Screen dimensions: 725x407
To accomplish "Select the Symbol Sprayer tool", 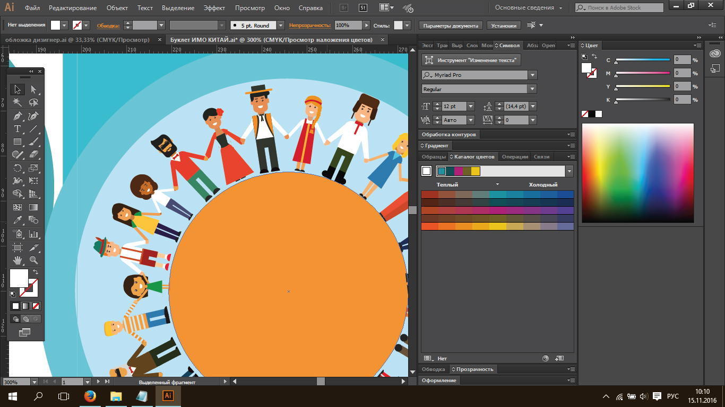I will pyautogui.click(x=18, y=233).
